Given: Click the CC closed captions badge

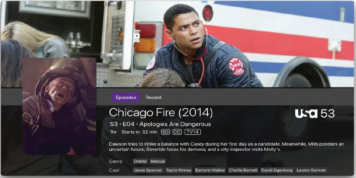Looking at the screenshot, I should click(x=177, y=132).
